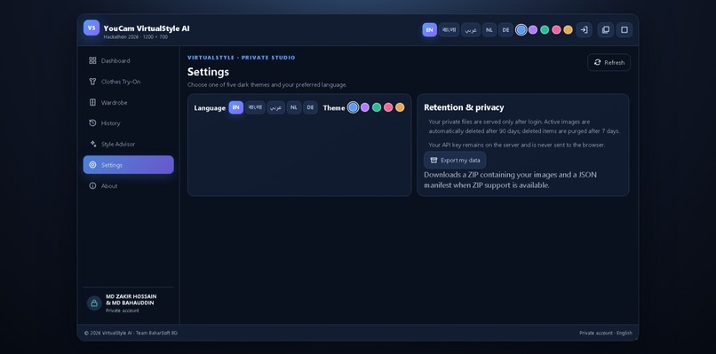
Task: Click the Retention & privacy heading
Action: (464, 107)
